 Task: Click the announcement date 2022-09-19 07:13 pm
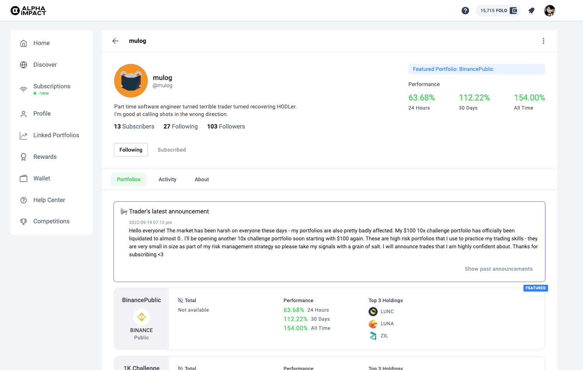[151, 223]
